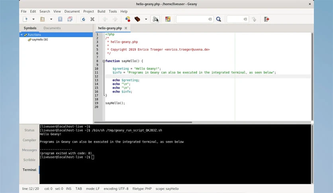Navigate forward one location arrow
Image resolution: width=333 pixels, height=193 pixels.
[x=115, y=20]
